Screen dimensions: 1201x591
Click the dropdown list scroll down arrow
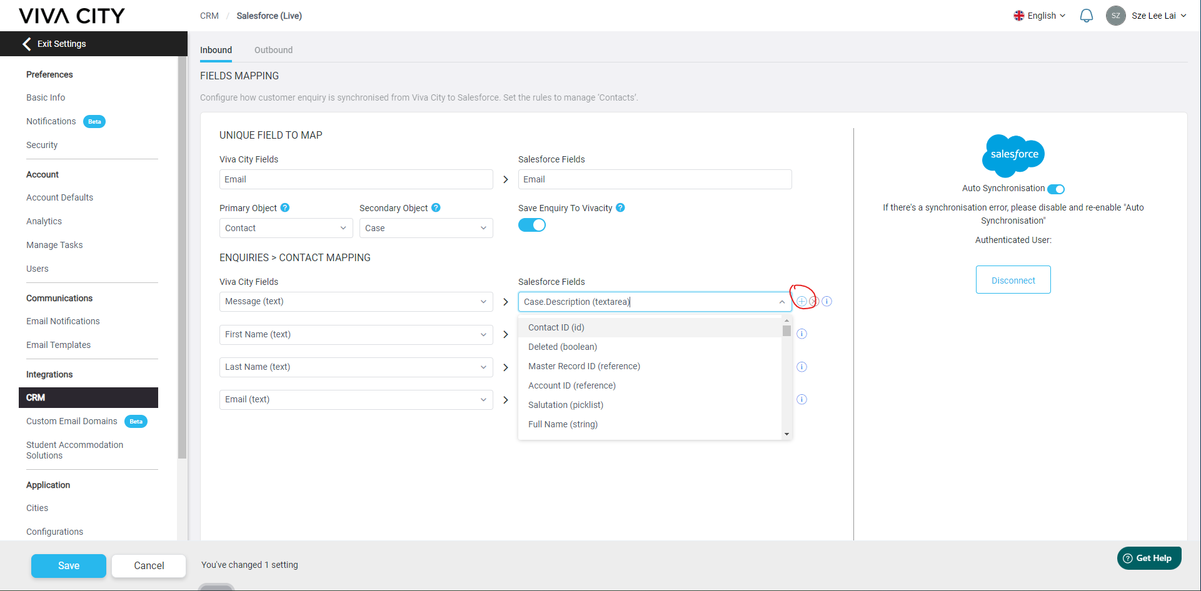tap(786, 434)
